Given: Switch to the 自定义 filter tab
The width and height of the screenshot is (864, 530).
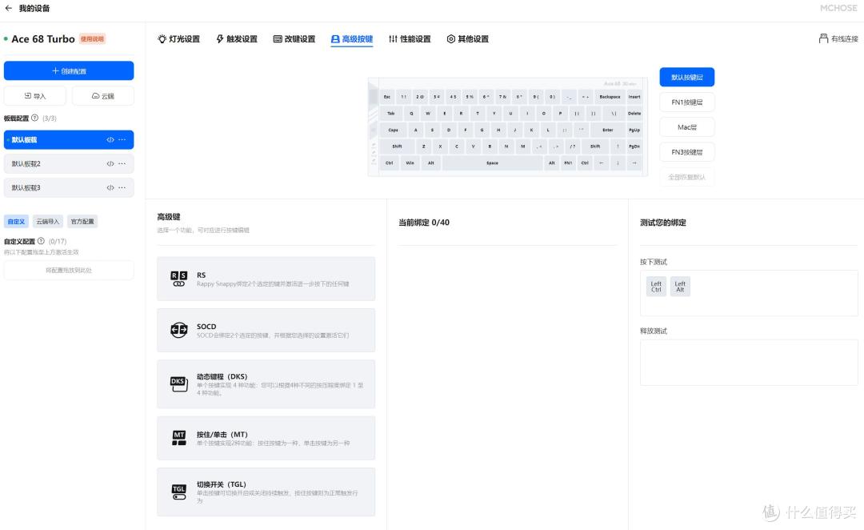Looking at the screenshot, I should pyautogui.click(x=16, y=221).
